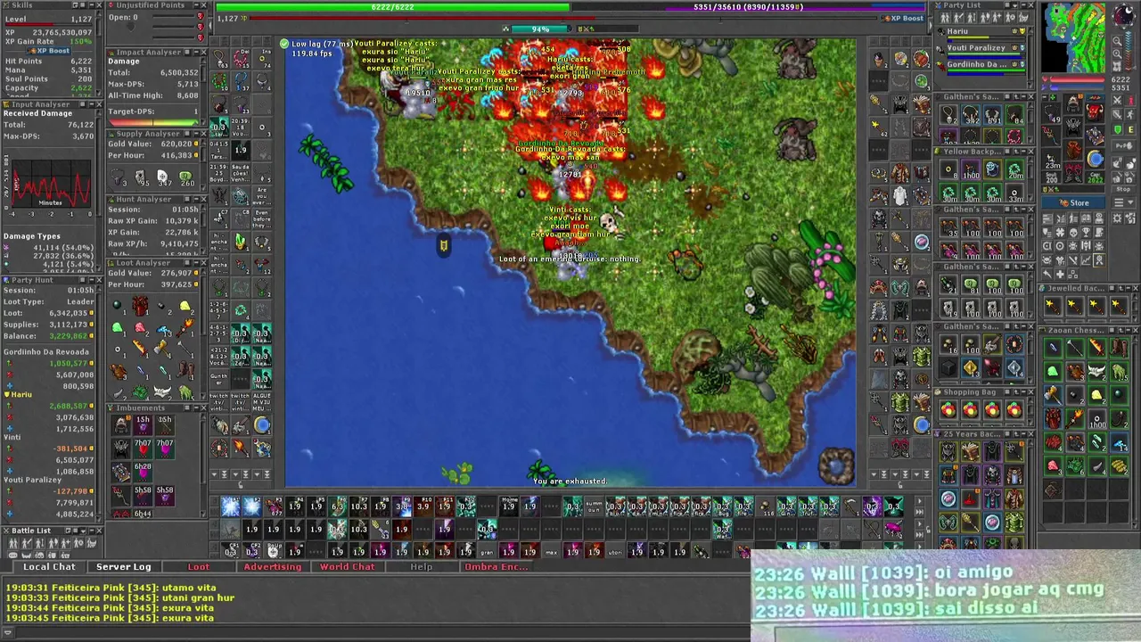Screen dimensions: 1141x642
Task: Select Vouti Paralizey in the Party List
Action: click(981, 52)
